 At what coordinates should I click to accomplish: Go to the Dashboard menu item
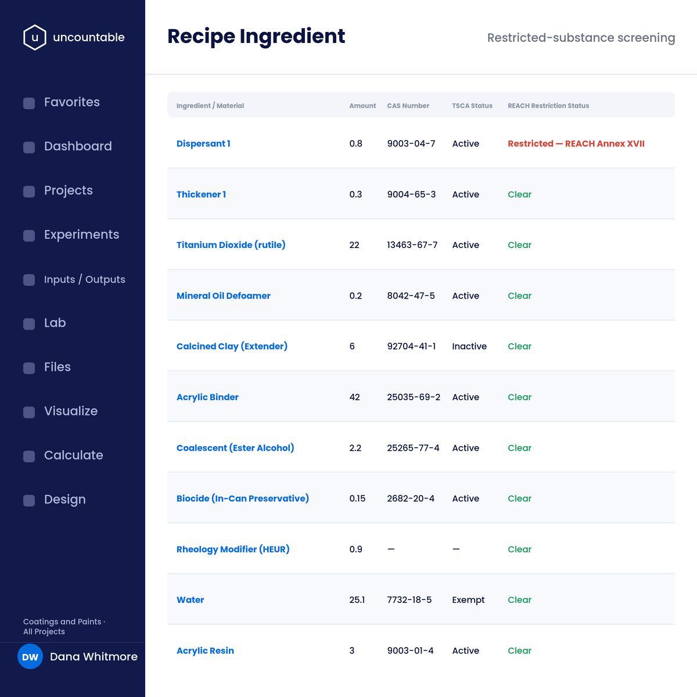78,146
